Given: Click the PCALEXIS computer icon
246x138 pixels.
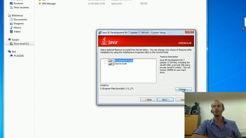Looking at the screenshot, I should click(11, 56).
